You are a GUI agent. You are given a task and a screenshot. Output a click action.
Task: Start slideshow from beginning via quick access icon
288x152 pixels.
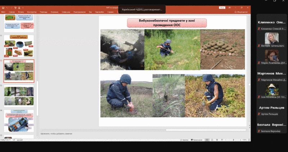pyautogui.click(x=15, y=8)
